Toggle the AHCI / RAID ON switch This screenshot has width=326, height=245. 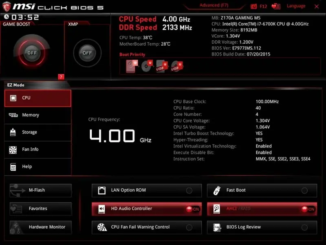tap(308, 209)
